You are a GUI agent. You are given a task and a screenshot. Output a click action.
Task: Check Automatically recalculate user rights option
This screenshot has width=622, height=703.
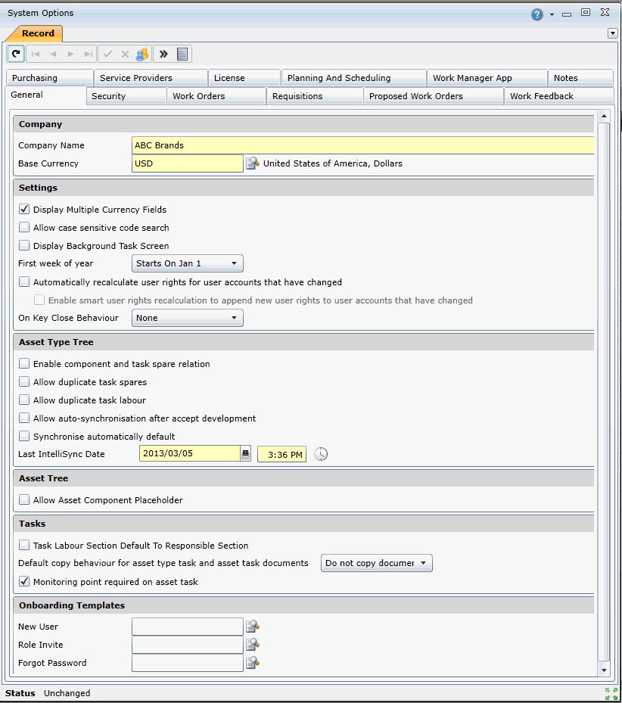pos(24,282)
